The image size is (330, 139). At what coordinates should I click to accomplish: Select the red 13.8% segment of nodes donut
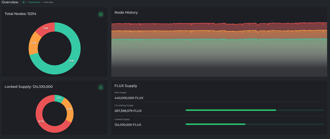point(45,28)
